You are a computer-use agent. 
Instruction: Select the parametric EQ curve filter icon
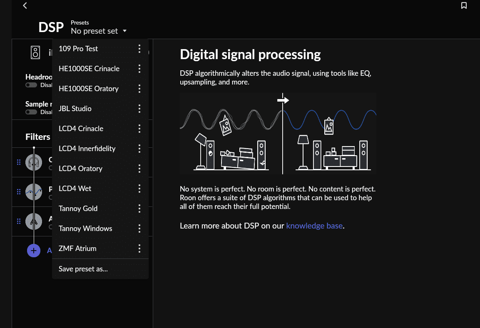[34, 192]
